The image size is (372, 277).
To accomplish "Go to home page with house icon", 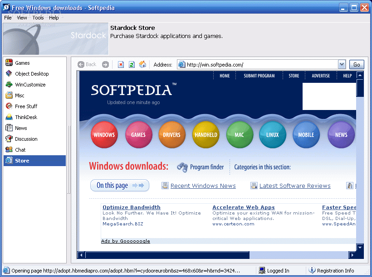I will (x=142, y=64).
